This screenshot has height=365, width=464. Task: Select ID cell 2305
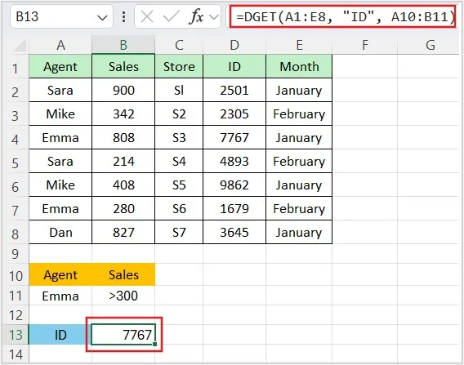[x=234, y=114]
